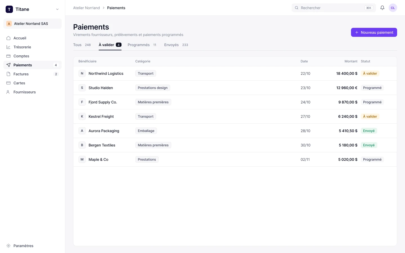The image size is (405, 253).
Task: Open the Maple & Co payment row
Action: pyautogui.click(x=235, y=159)
